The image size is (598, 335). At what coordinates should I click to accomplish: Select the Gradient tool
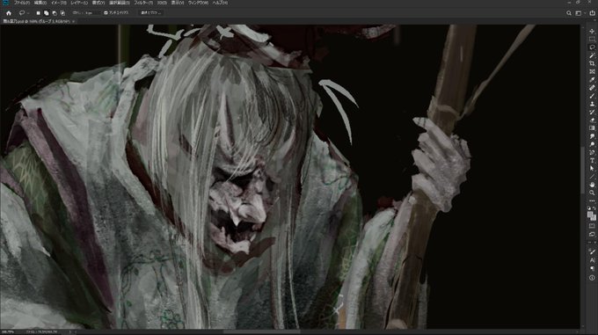coord(592,128)
